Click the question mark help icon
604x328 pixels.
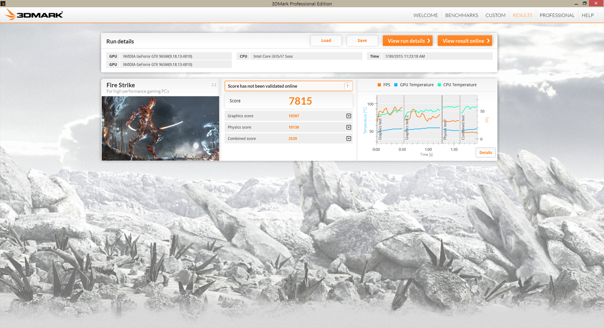pyautogui.click(x=347, y=86)
